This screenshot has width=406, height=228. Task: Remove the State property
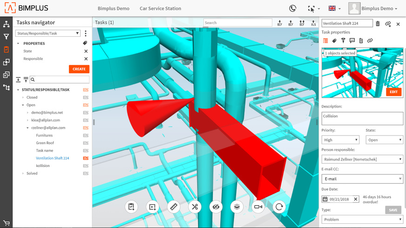point(86,51)
